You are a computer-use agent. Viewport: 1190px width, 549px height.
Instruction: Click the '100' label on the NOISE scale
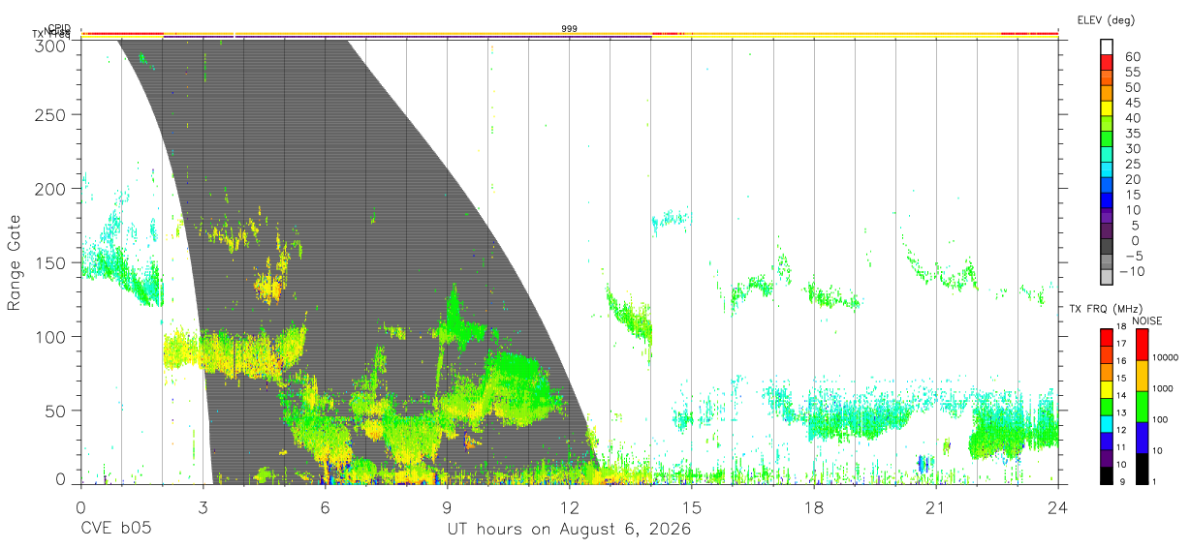(1162, 420)
